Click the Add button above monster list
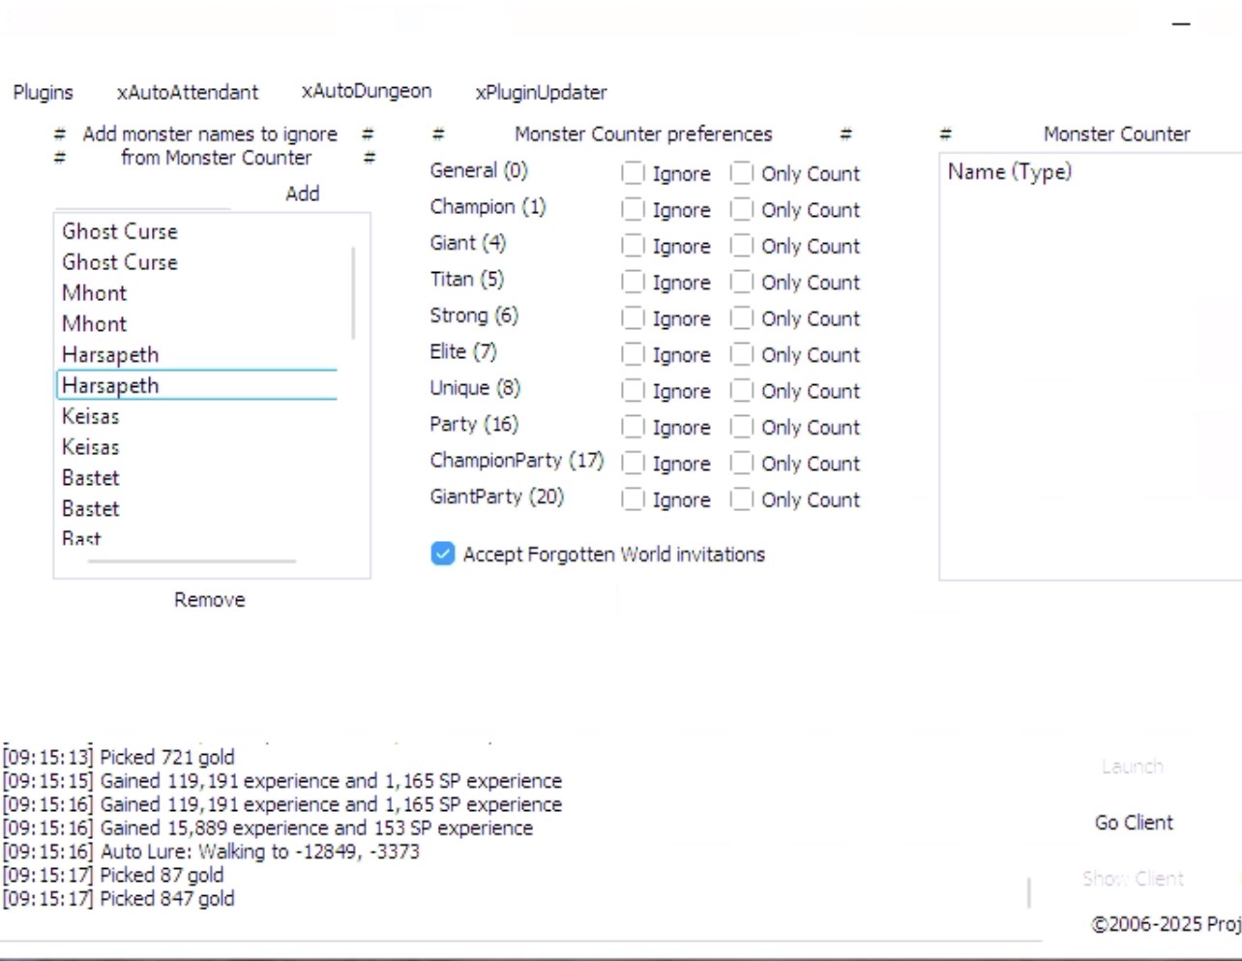 (302, 194)
